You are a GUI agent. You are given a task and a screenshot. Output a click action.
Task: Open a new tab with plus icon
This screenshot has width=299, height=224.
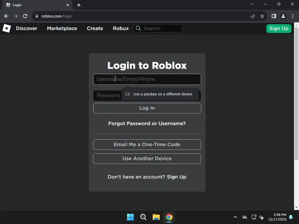click(x=79, y=5)
